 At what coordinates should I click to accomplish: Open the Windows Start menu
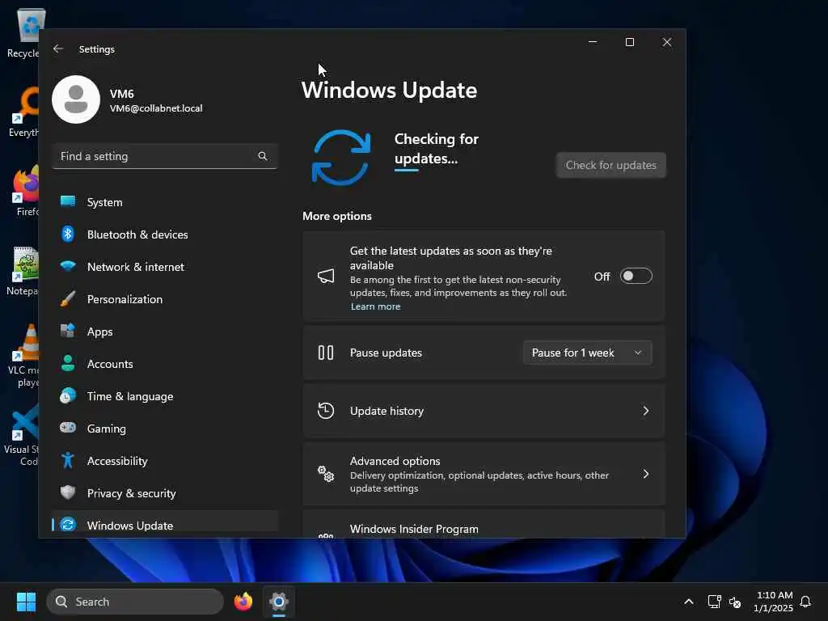click(26, 602)
